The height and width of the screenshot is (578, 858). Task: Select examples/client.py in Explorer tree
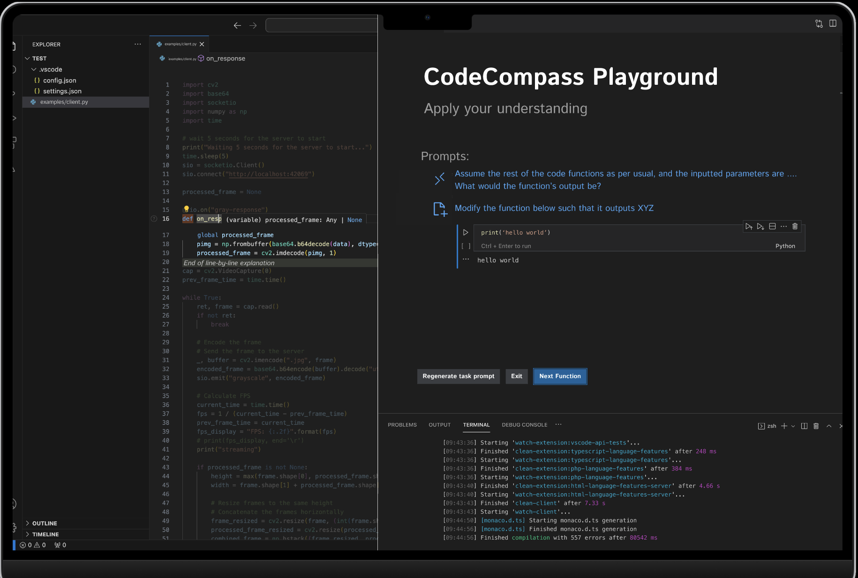click(86, 102)
